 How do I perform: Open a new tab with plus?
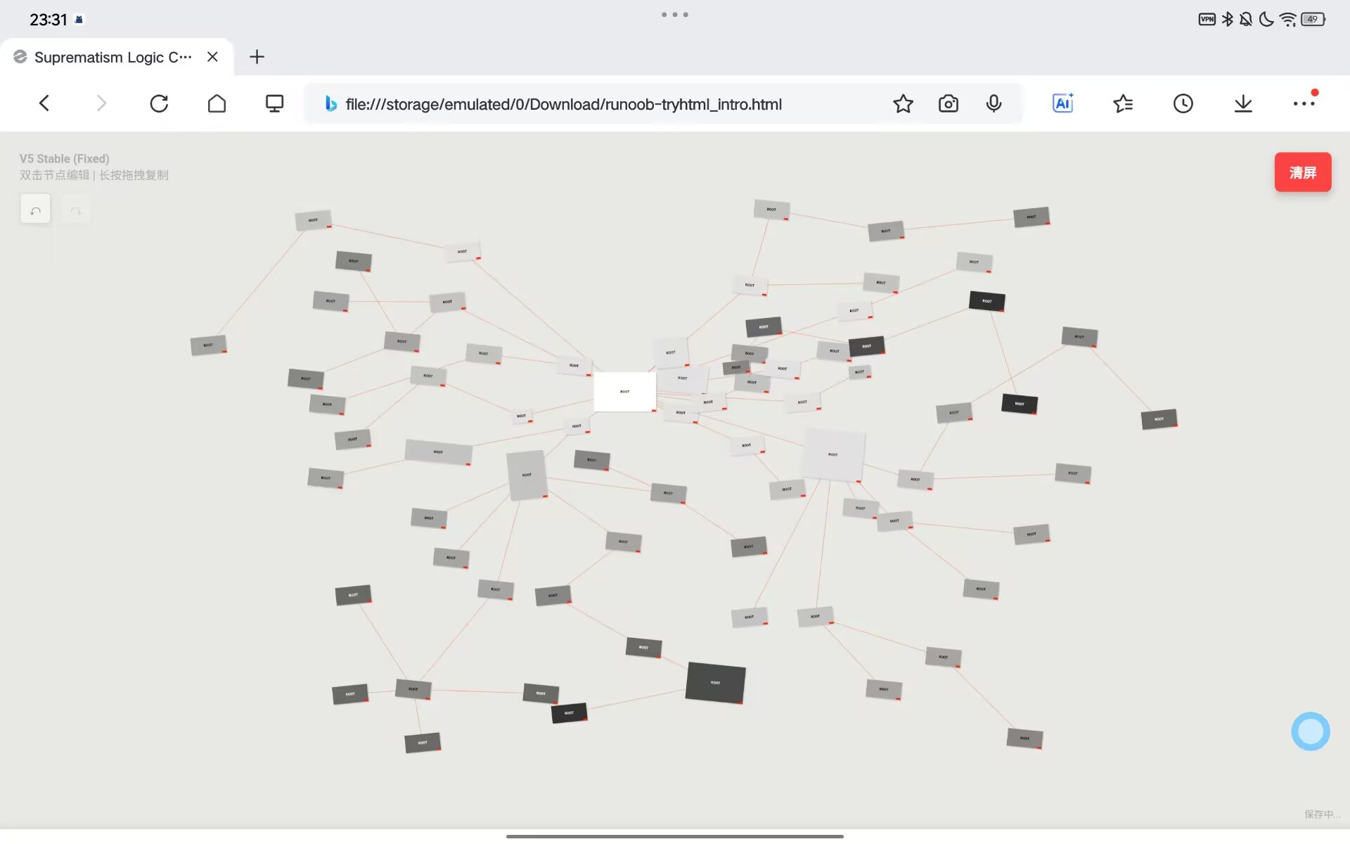[257, 57]
